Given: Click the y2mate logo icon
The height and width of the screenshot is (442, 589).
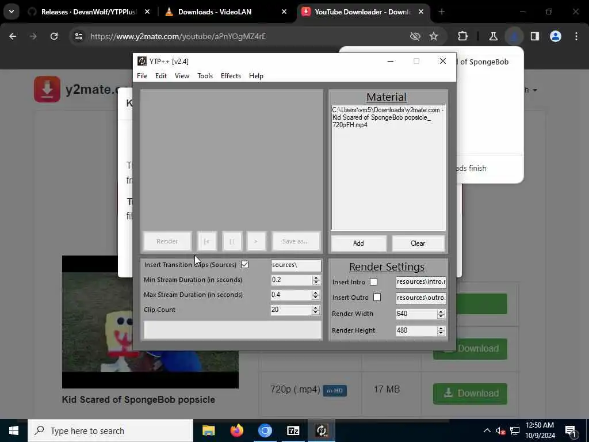Looking at the screenshot, I should (47, 89).
